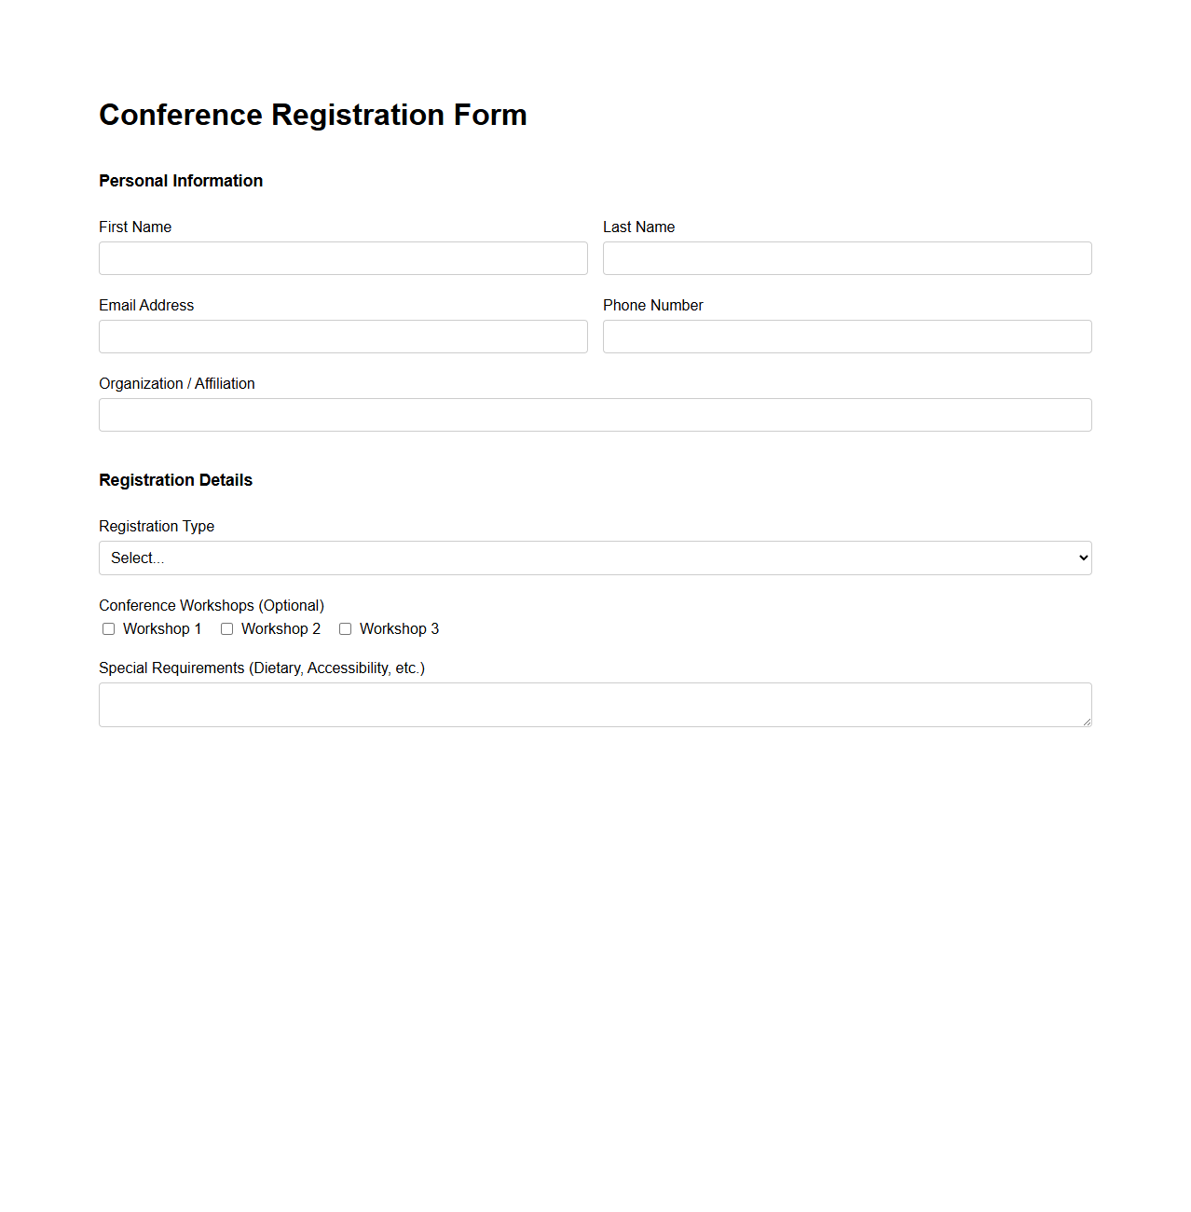Click inside the Special Requirements text area
1191x1212 pixels.
coord(595,704)
